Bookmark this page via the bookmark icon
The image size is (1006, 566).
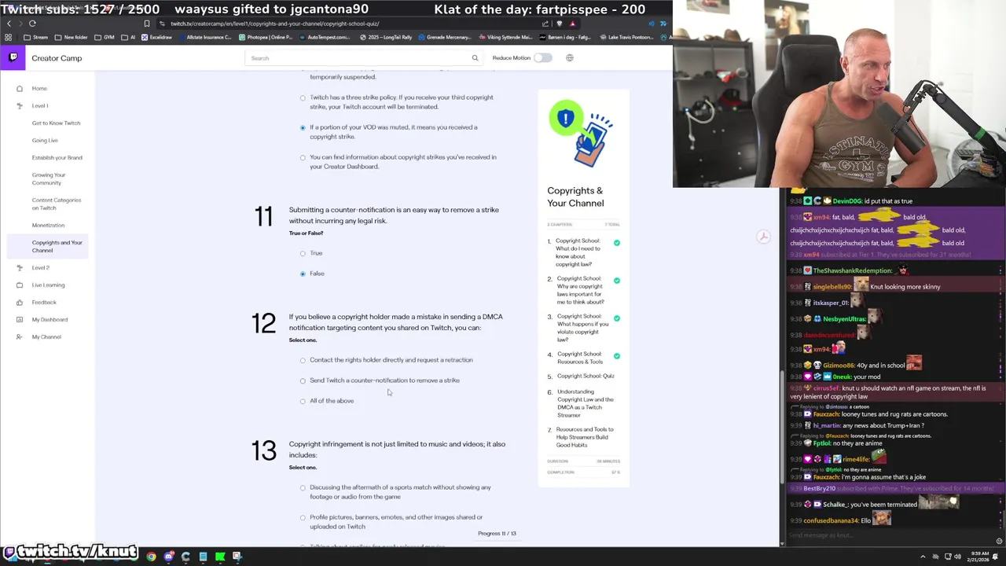[x=146, y=24]
